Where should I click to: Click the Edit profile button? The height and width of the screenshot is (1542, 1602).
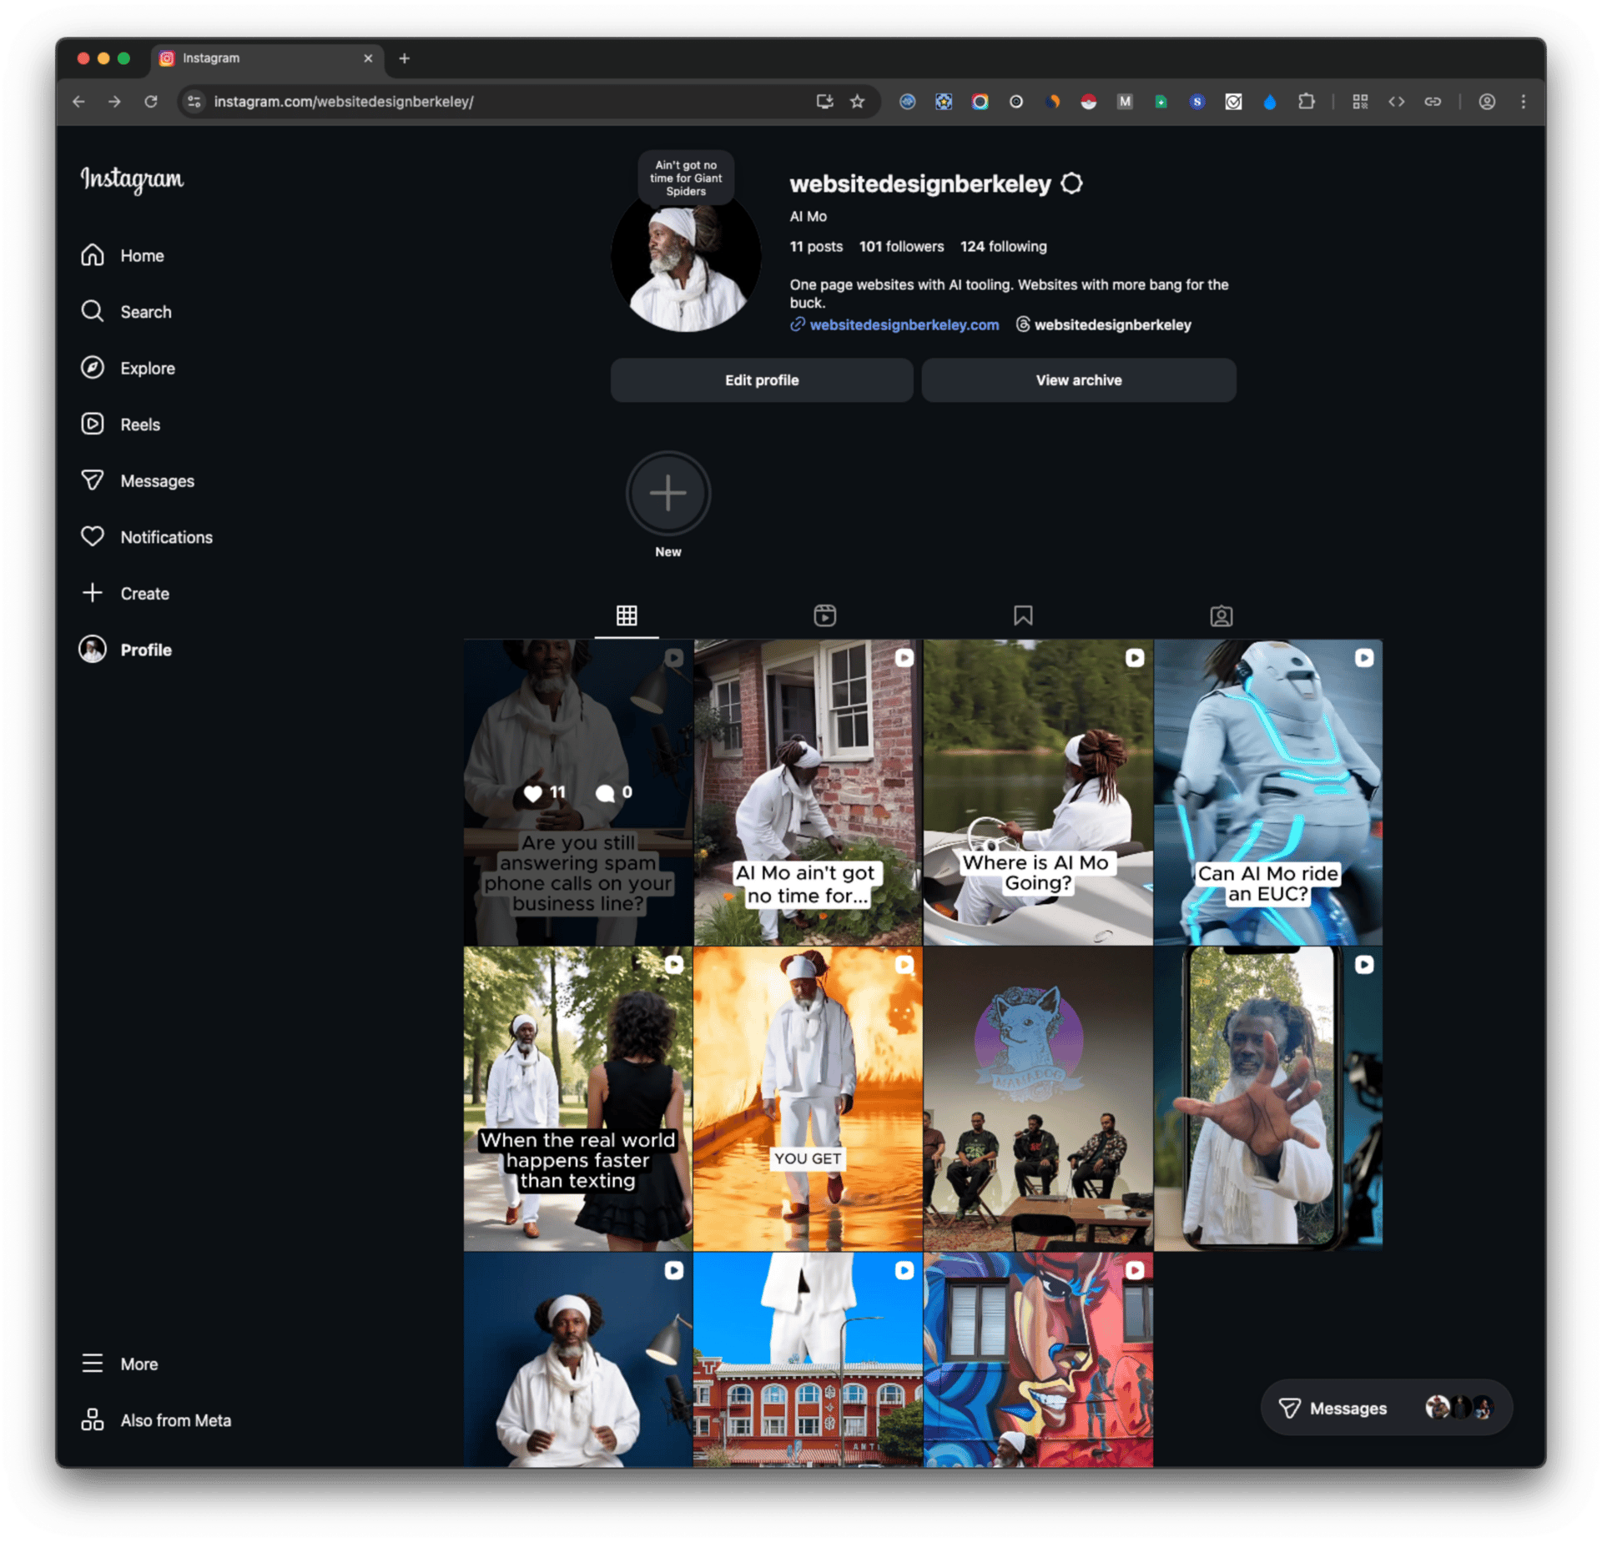761,380
